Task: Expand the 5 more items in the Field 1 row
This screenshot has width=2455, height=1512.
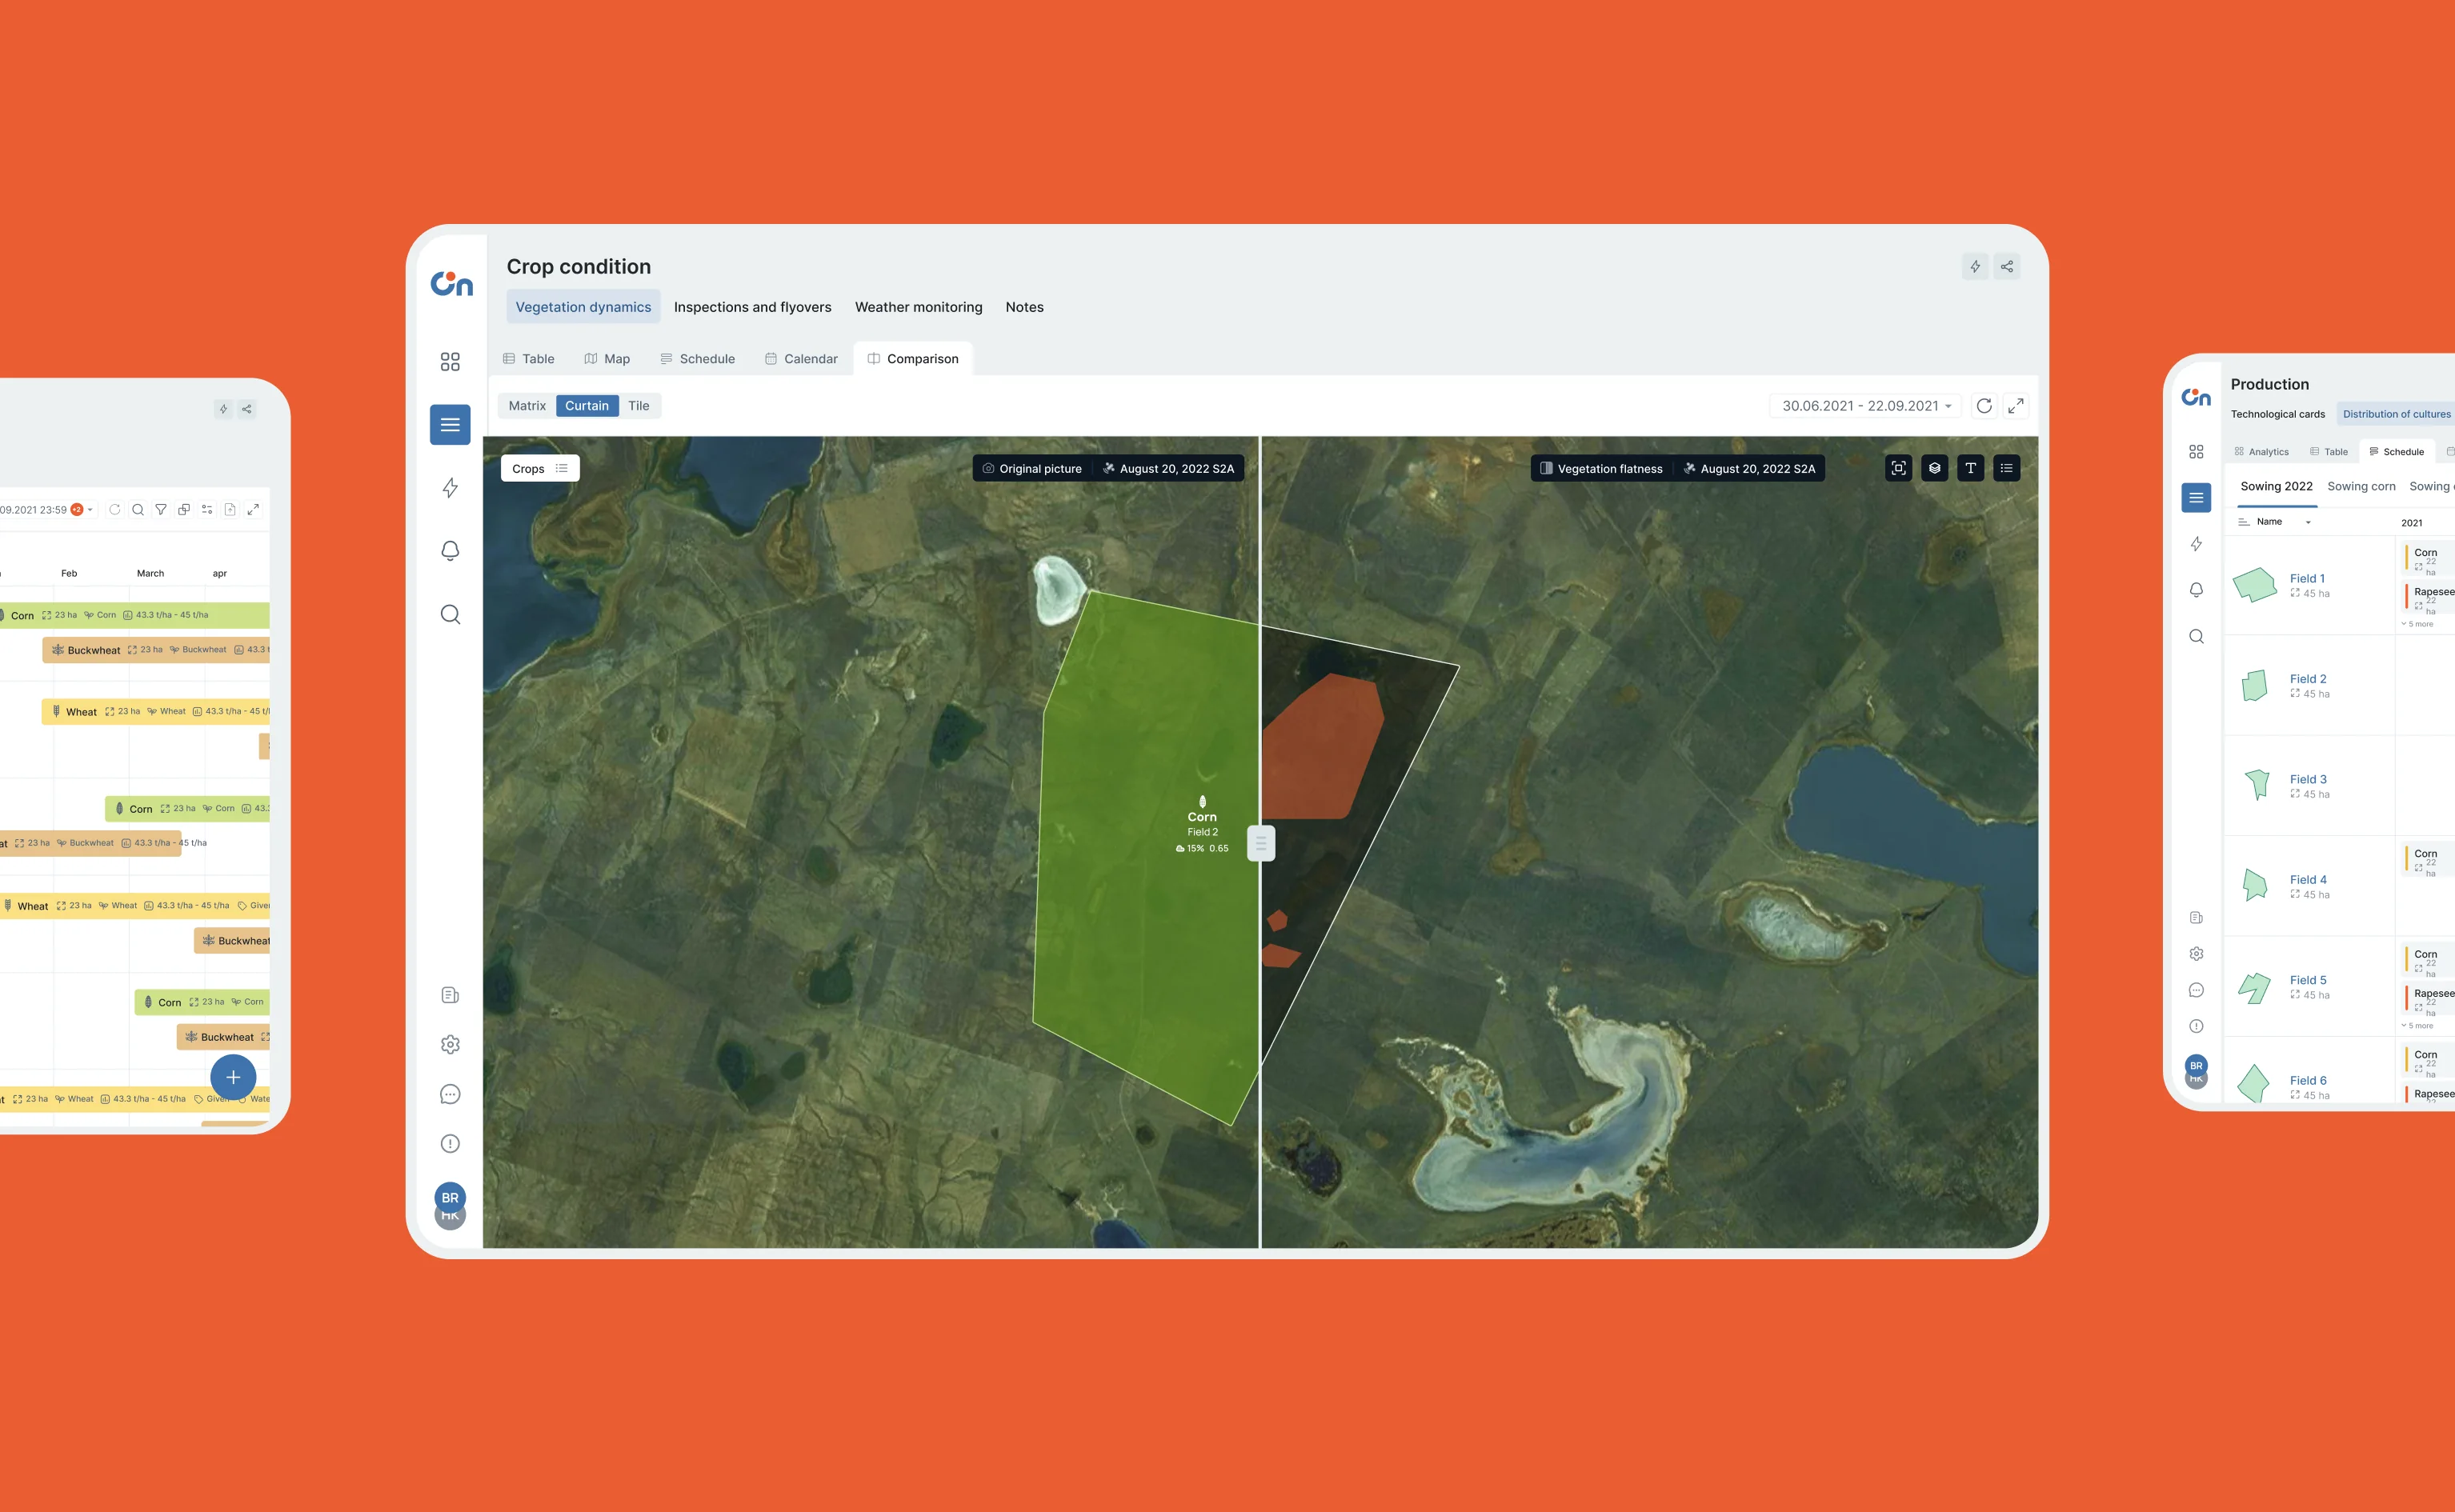Action: (2417, 624)
